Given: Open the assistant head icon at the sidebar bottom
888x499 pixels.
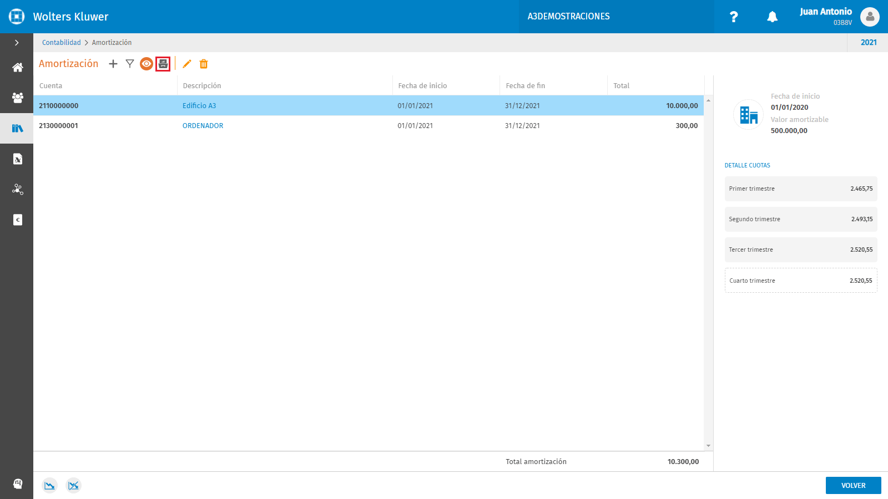Looking at the screenshot, I should 17,483.
